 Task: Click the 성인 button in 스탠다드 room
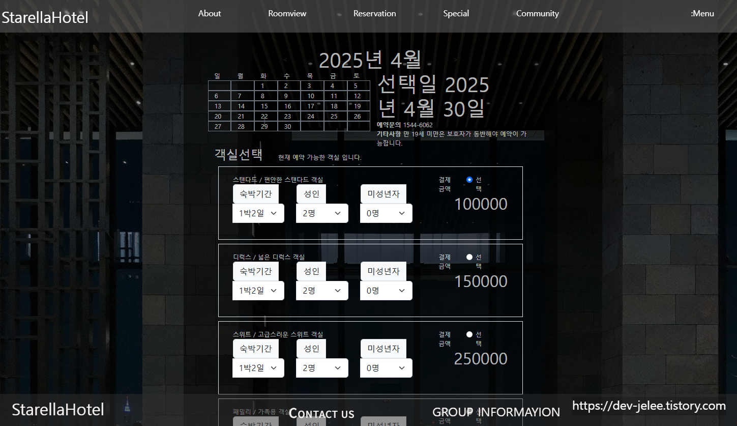(311, 194)
